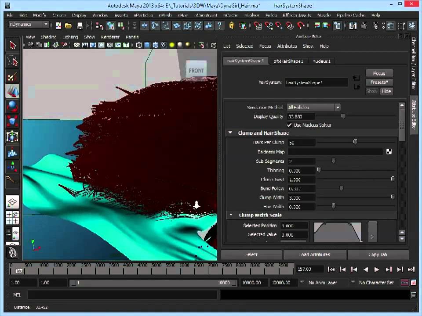The width and height of the screenshot is (422, 316).
Task: Open the nDynamics menu set dropdown
Action: point(29,25)
